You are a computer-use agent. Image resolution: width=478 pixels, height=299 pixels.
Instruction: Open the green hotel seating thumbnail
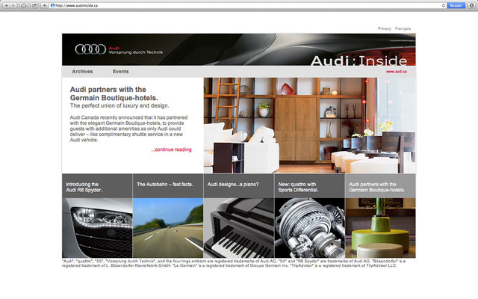coord(380,228)
